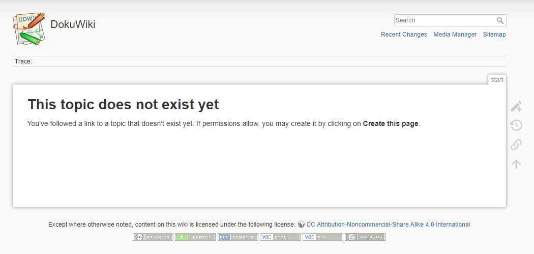Image resolution: width=534 pixels, height=254 pixels.
Task: Open Old revisions history icon
Action: point(516,125)
